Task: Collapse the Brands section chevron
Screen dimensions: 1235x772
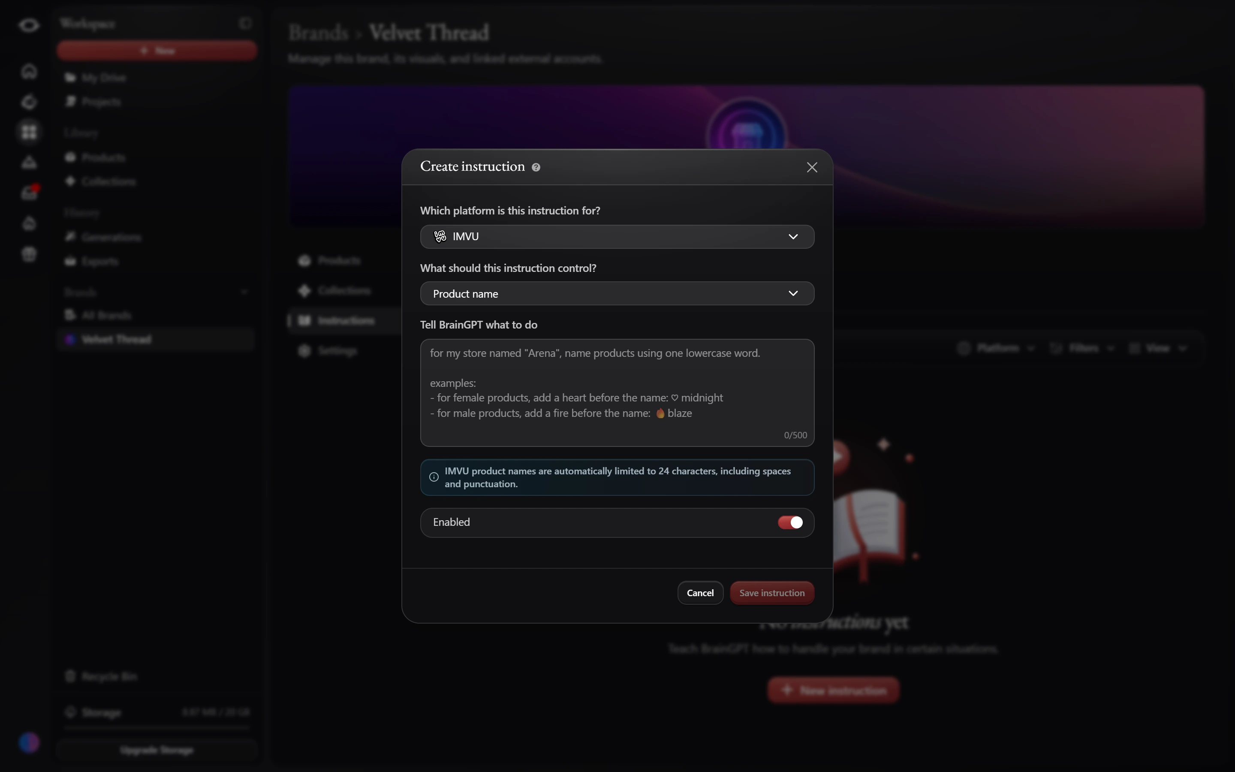Action: pyautogui.click(x=244, y=292)
